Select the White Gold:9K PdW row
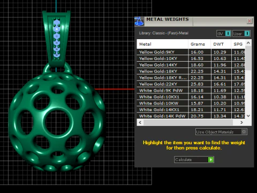The image size is (257, 193). tap(191, 91)
